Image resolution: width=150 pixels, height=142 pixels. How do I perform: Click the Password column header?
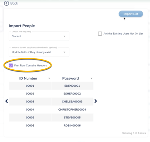click(70, 78)
